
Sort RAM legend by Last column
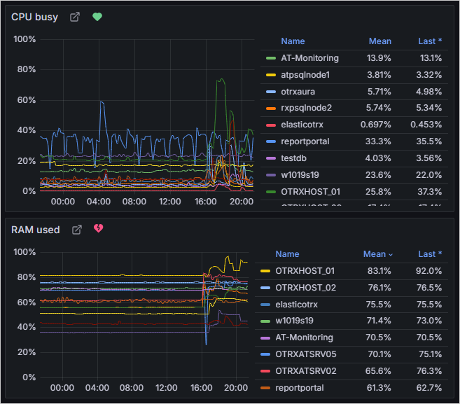pyautogui.click(x=430, y=254)
